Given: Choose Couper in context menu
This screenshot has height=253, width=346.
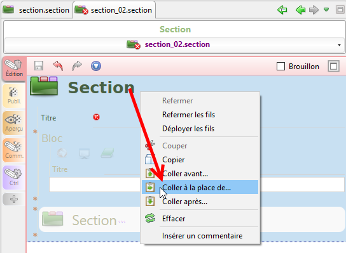Looking at the screenshot, I should point(200,146).
